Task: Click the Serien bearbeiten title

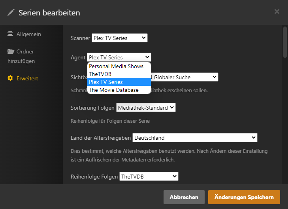Action: pyautogui.click(x=49, y=13)
